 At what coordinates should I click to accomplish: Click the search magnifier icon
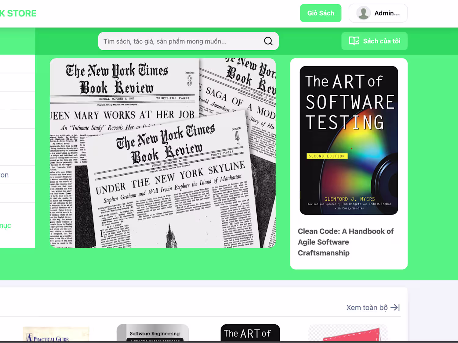point(268,41)
